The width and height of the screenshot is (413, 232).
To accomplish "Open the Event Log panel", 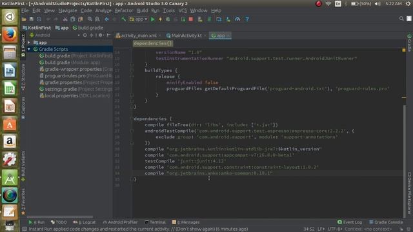I will tap(350, 222).
